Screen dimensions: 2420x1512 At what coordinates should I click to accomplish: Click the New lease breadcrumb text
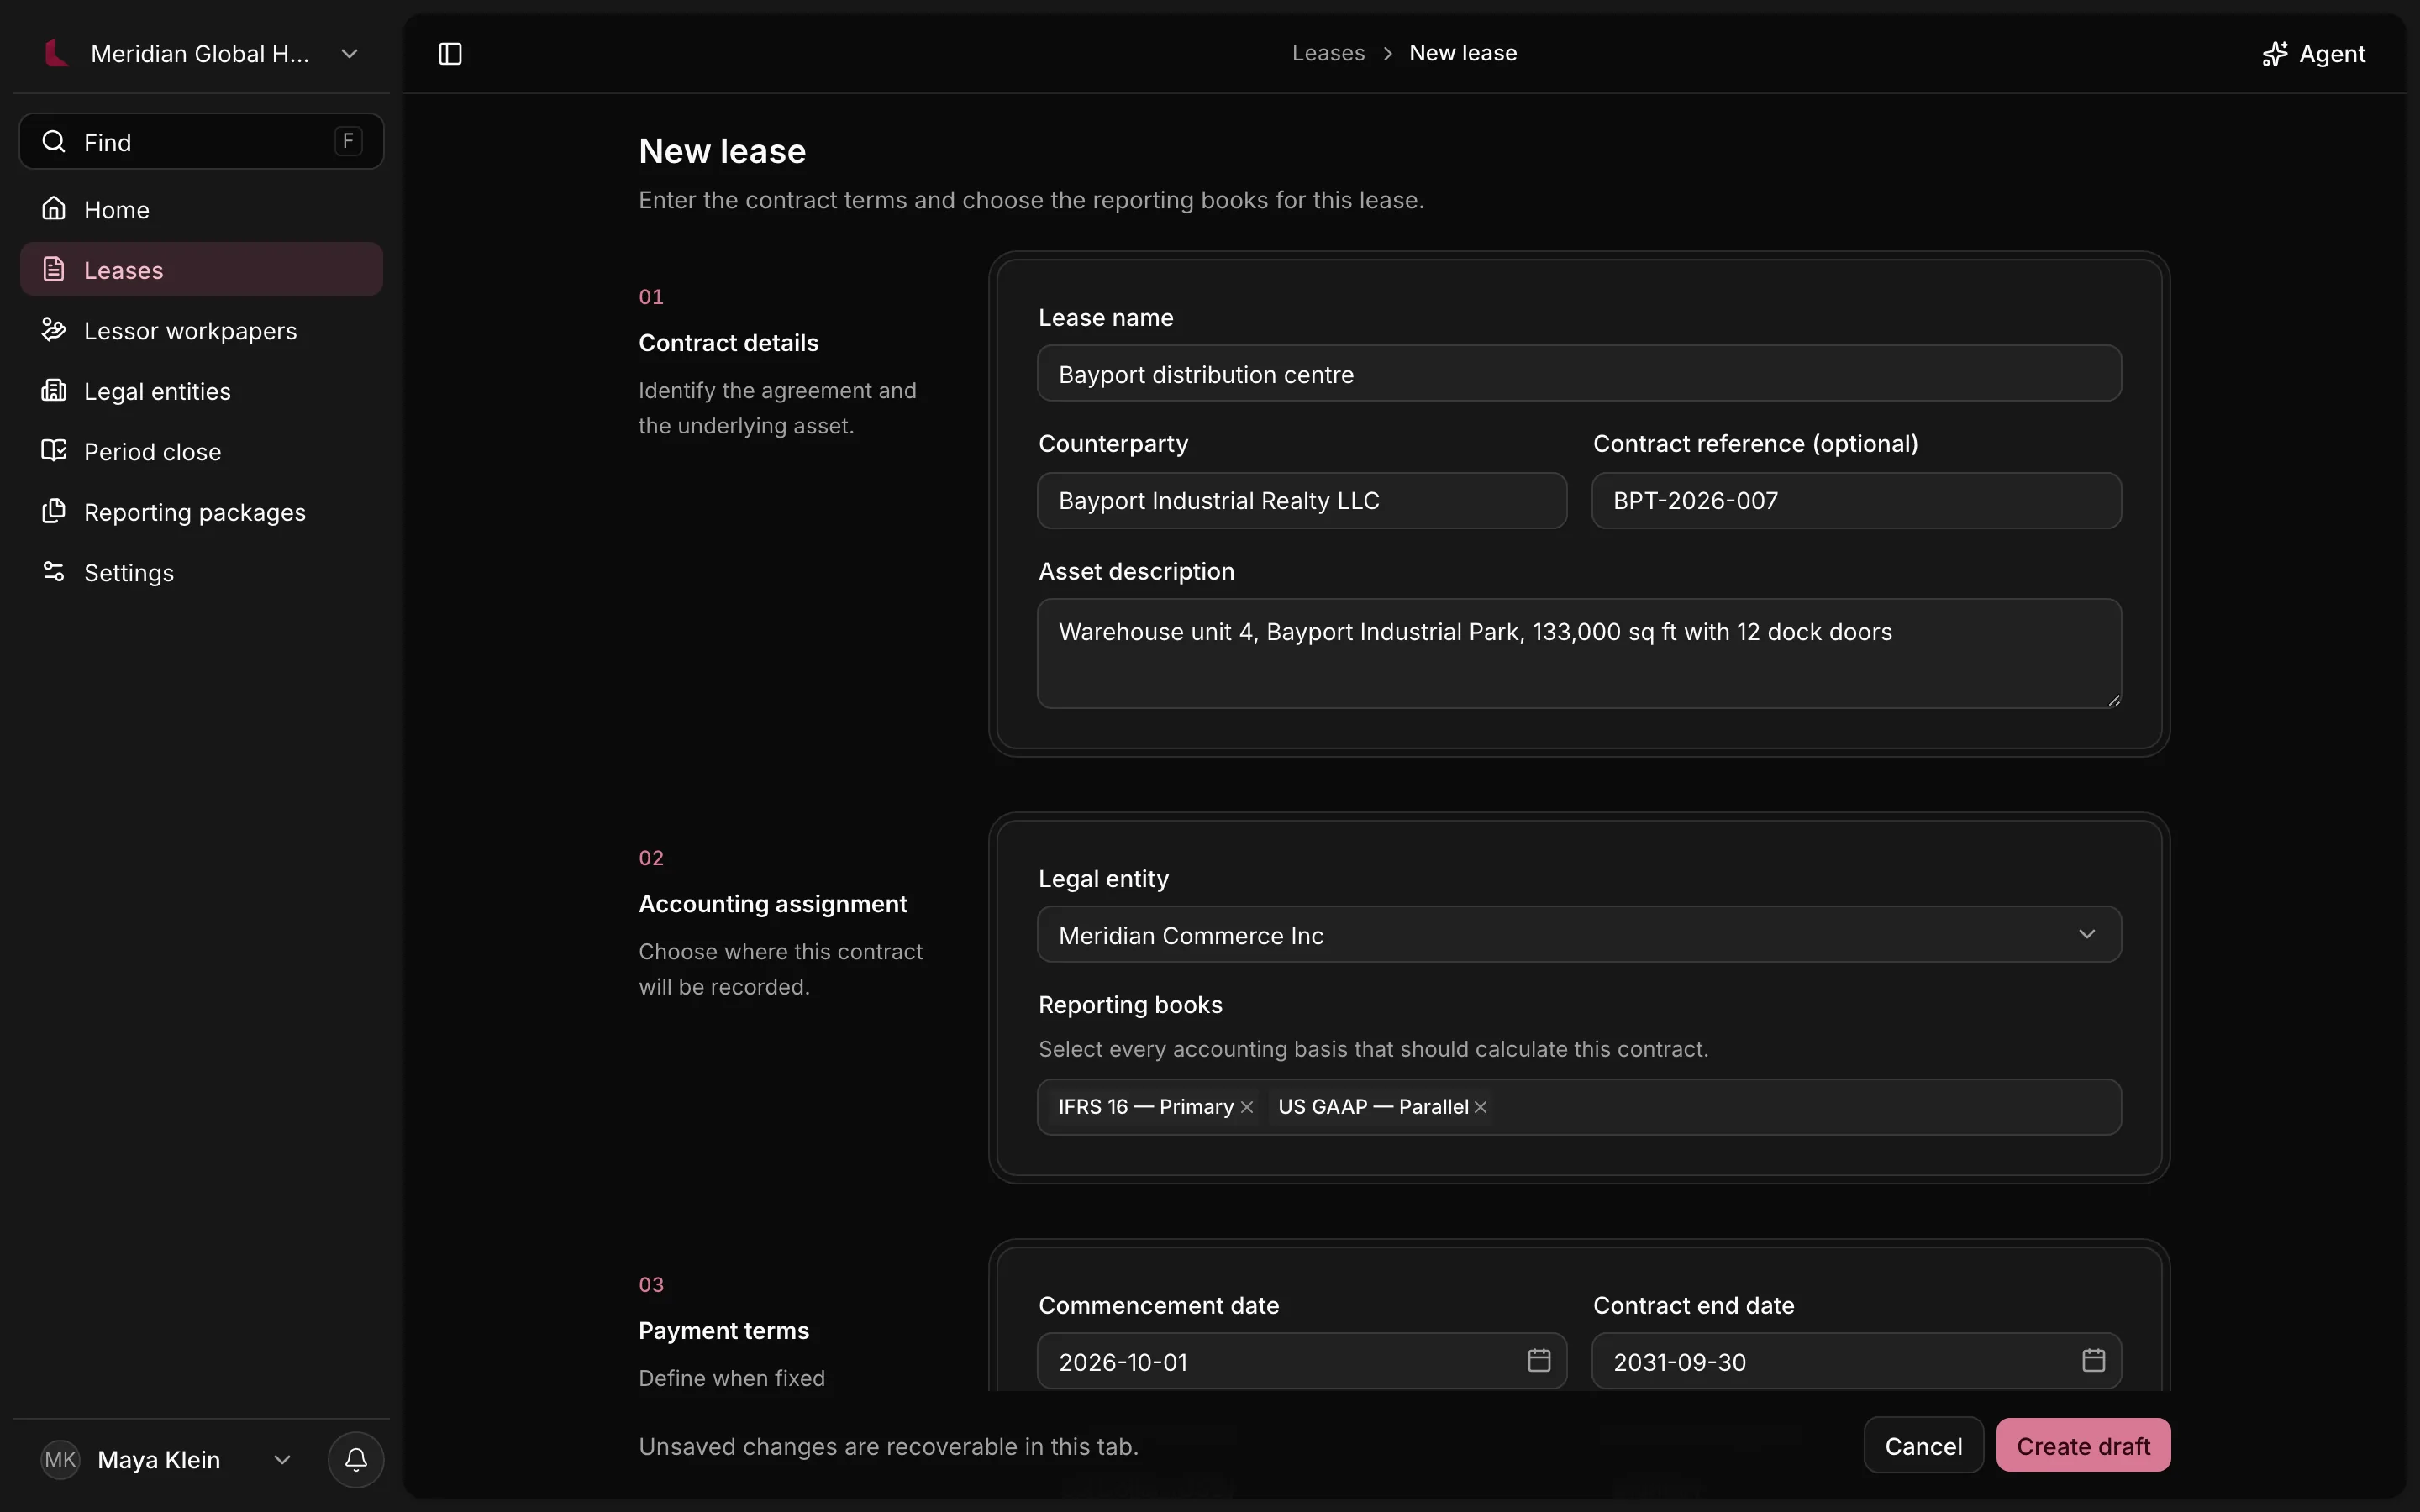coord(1463,53)
